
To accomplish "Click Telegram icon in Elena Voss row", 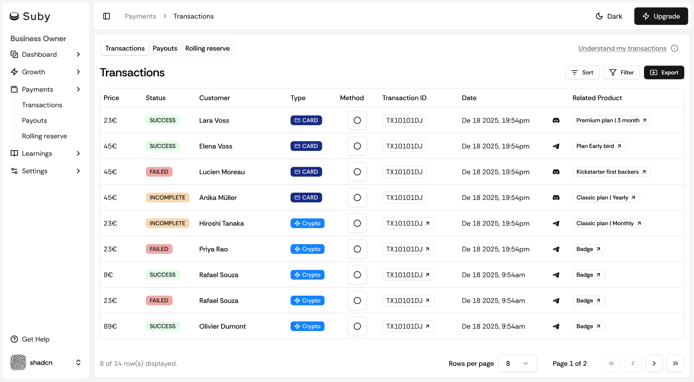I will [x=556, y=146].
